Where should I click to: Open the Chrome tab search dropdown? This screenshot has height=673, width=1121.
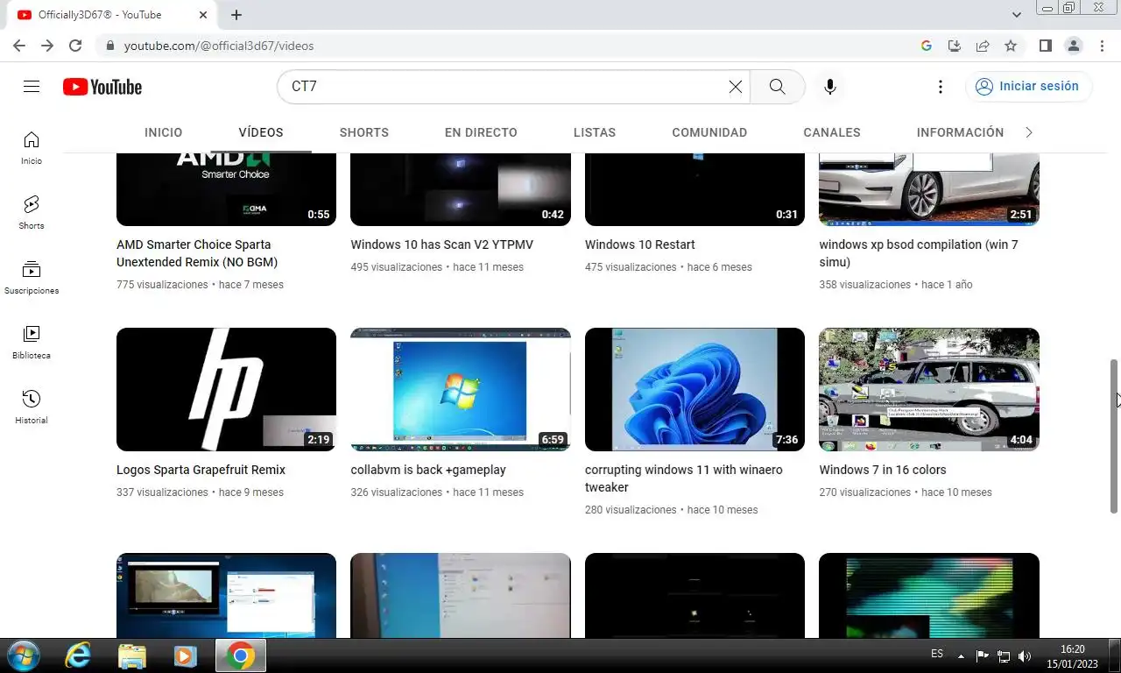tap(1017, 15)
